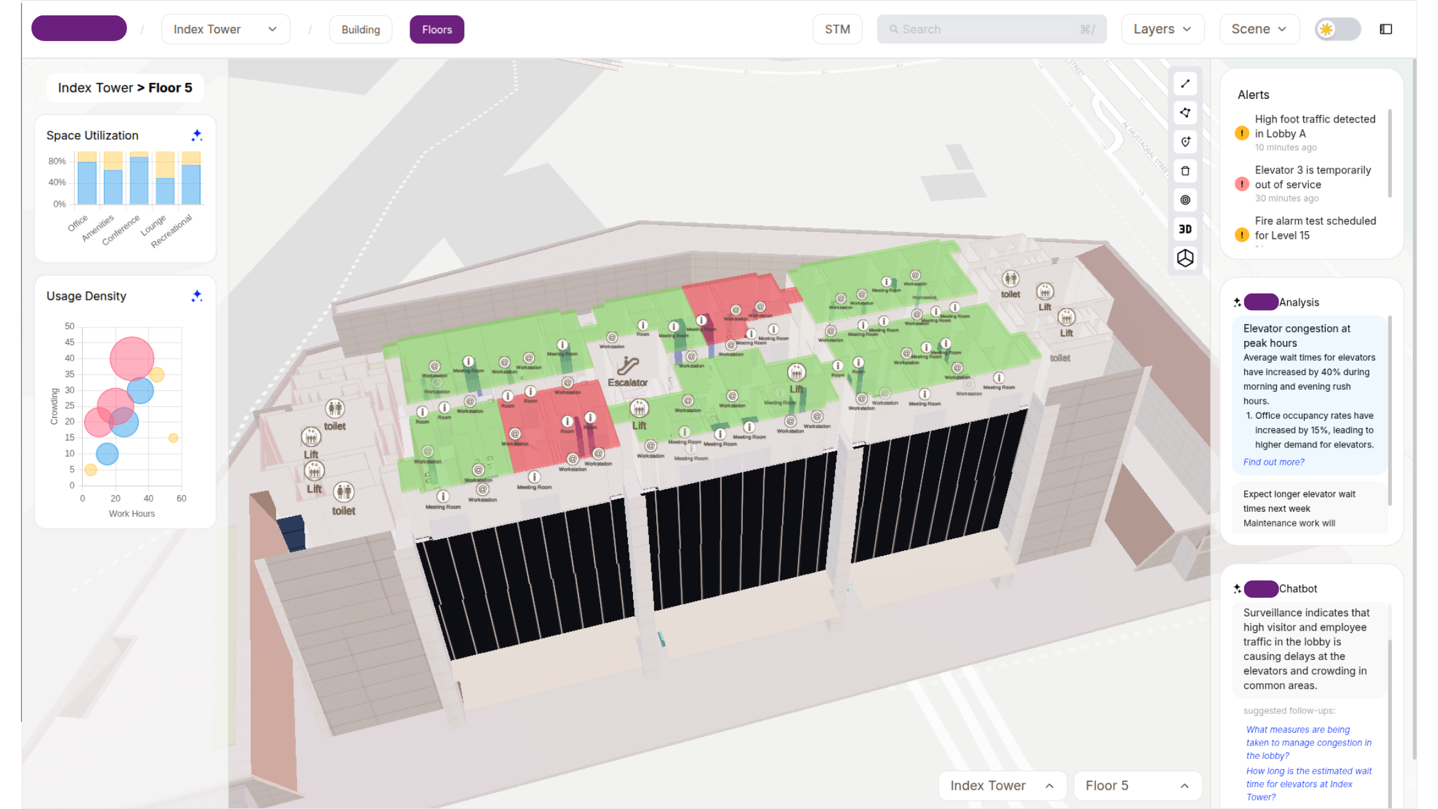Click the chatbot message about surveillance traffic
Viewport: 1438px width, 809px height.
pos(1309,649)
